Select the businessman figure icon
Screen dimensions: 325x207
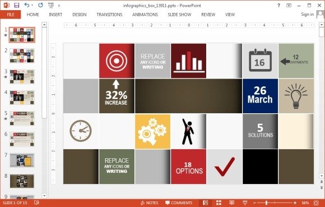[188, 131]
